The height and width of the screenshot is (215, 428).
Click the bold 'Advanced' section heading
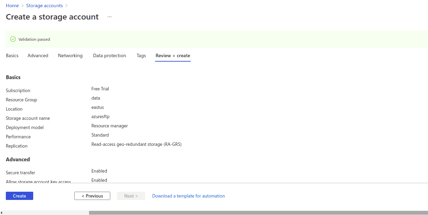(18, 159)
